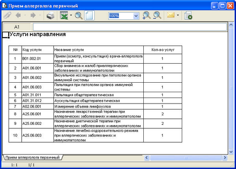Select the "Услуги направления" heading
The width and height of the screenshot is (236, 169).
coord(38,34)
